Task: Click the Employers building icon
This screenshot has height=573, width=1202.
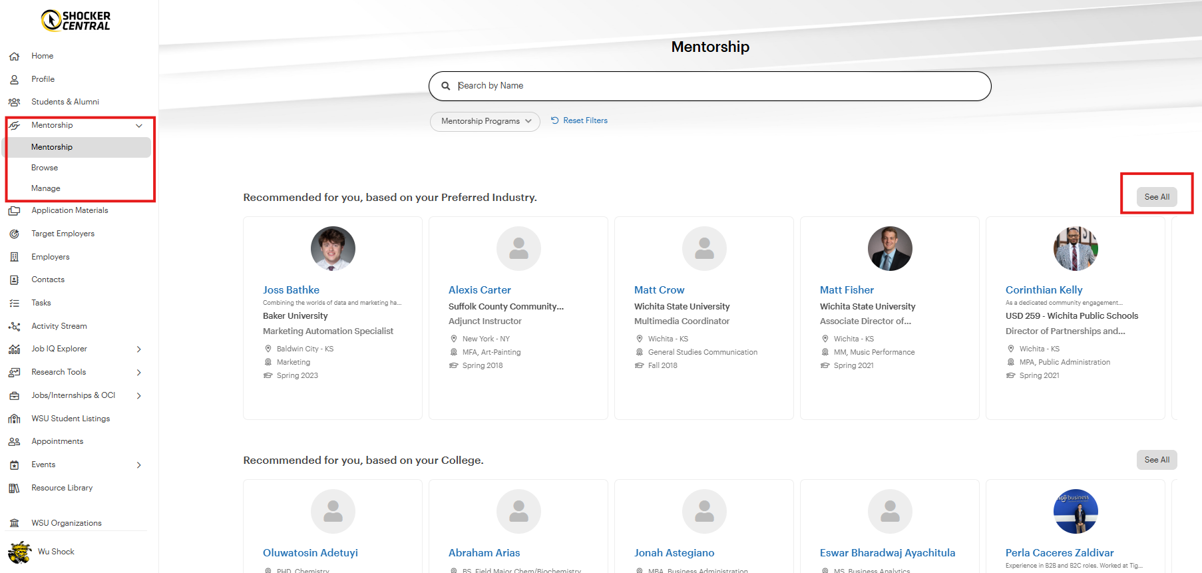Action: click(x=14, y=257)
